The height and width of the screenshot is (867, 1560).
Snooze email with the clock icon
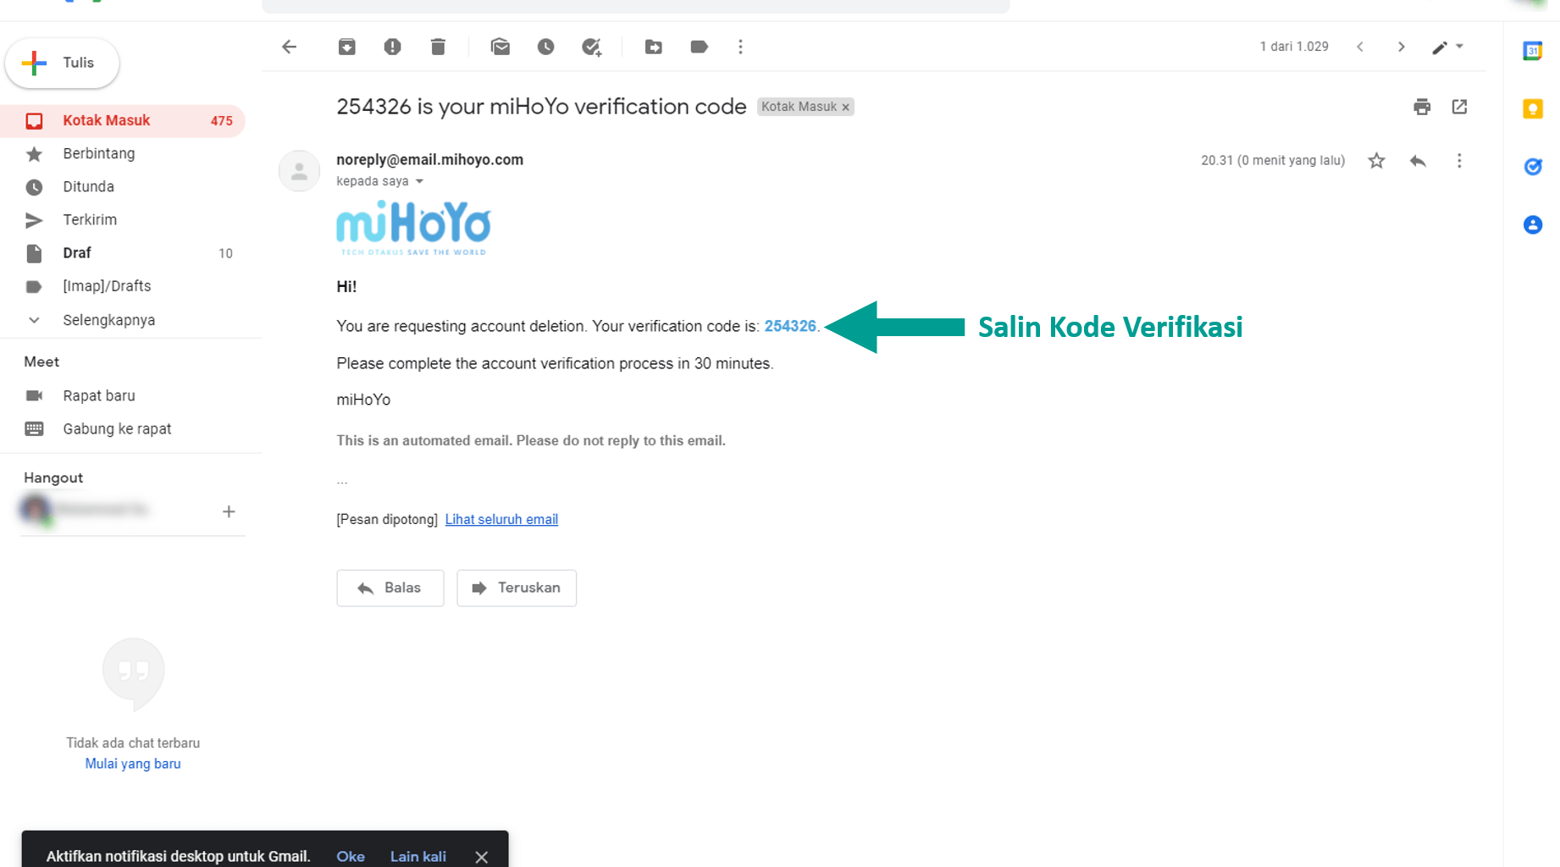545,47
